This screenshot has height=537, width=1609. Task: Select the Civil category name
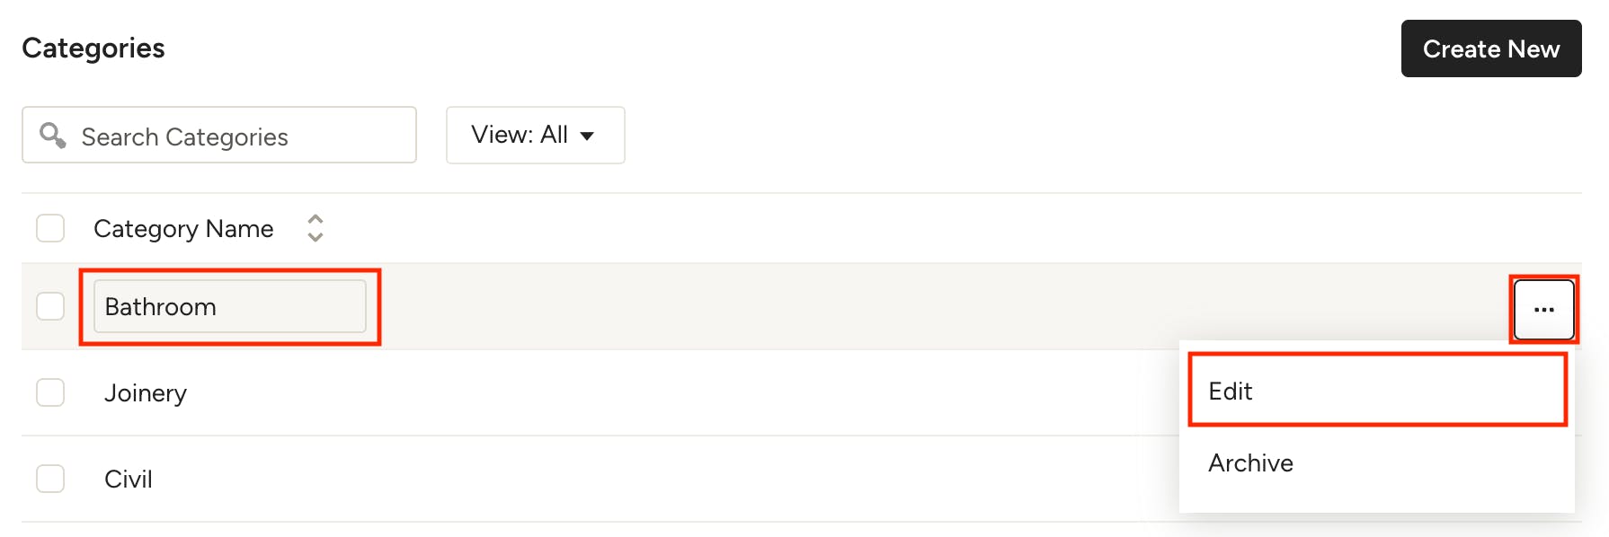tap(129, 479)
